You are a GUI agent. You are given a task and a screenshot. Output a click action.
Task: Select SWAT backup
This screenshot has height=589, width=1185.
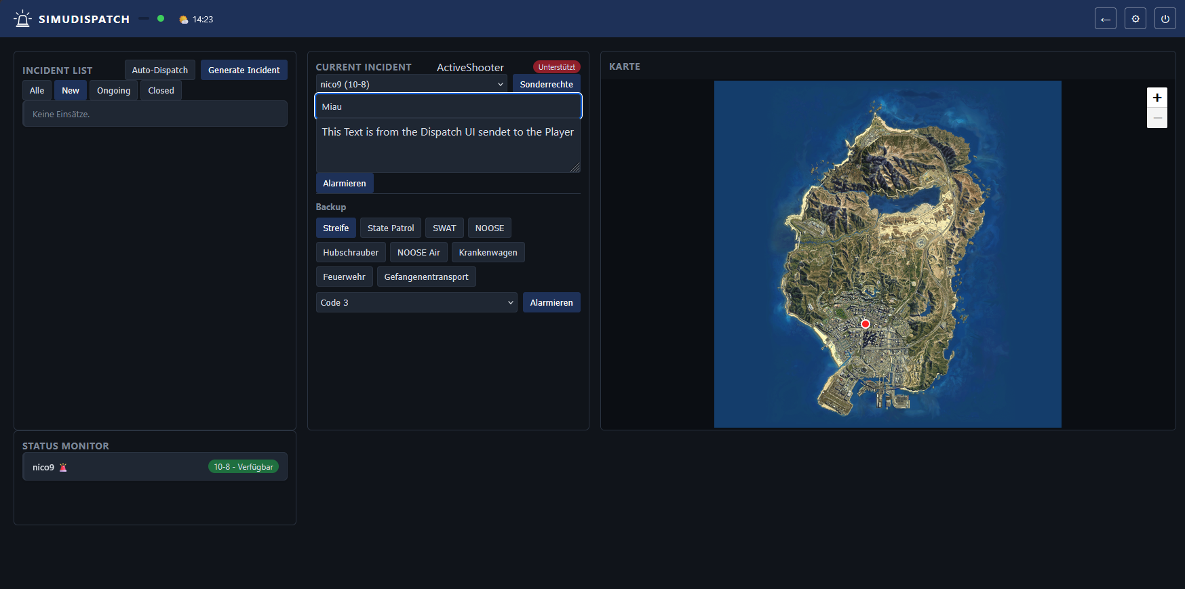point(445,228)
